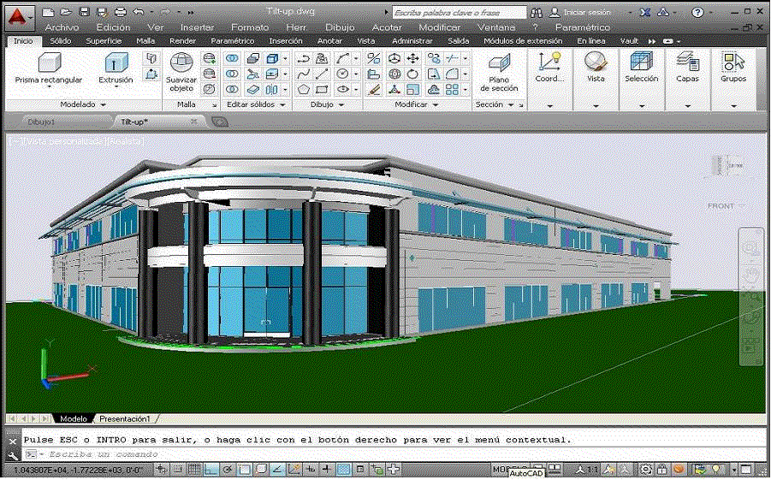Switch to the Presentación1 layout tab
The width and height of the screenshot is (771, 480).
tap(125, 419)
